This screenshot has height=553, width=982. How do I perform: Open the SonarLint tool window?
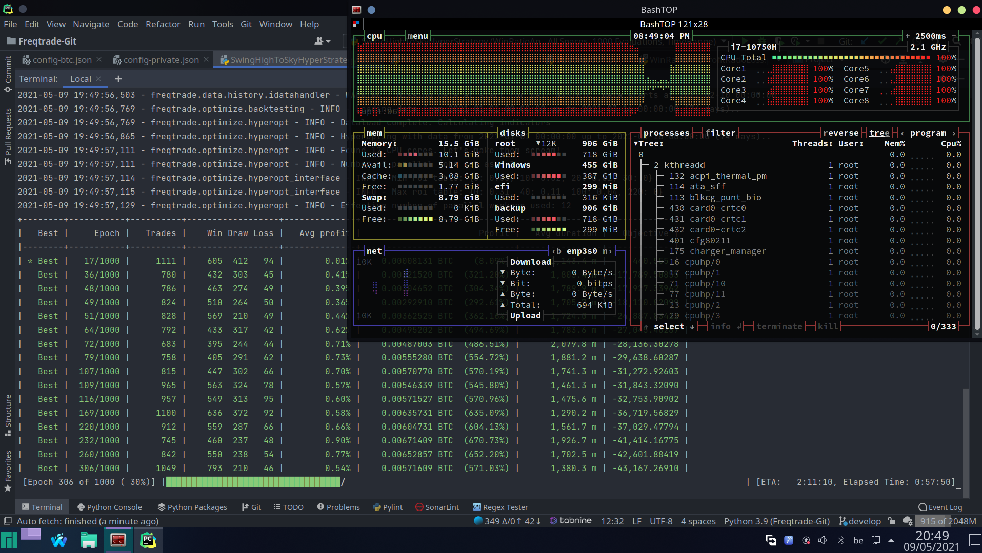(x=437, y=507)
